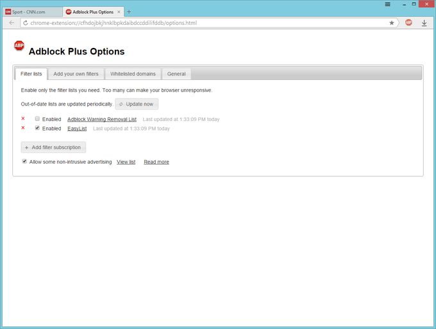Open a new tab with plus button
436x329 pixels.
(x=129, y=12)
